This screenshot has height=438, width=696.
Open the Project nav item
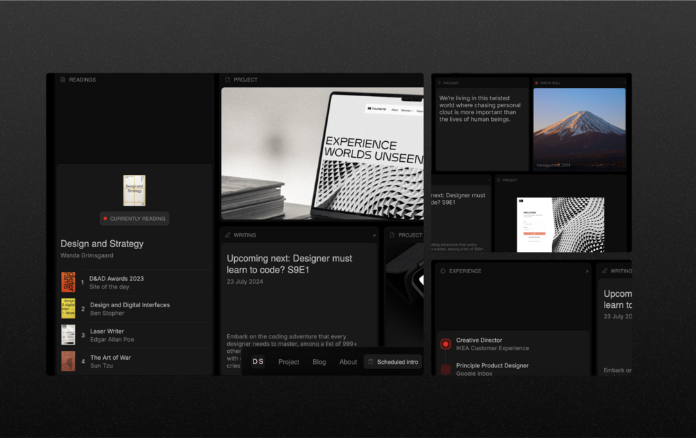(289, 362)
